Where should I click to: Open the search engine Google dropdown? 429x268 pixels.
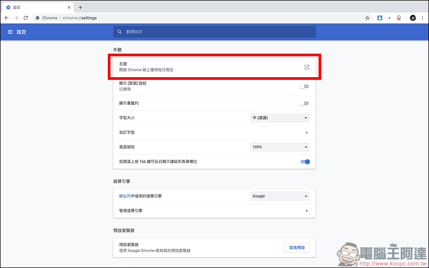(280, 196)
